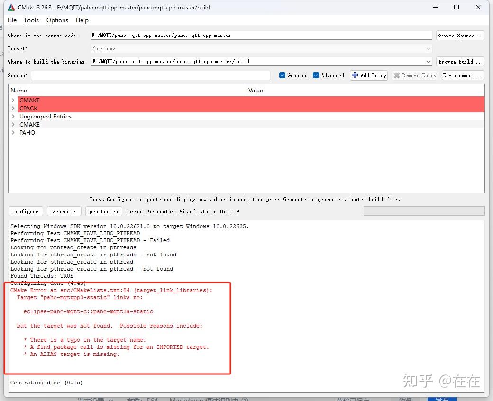Run Configure
Viewport: 493px width, 401px height.
26,211
